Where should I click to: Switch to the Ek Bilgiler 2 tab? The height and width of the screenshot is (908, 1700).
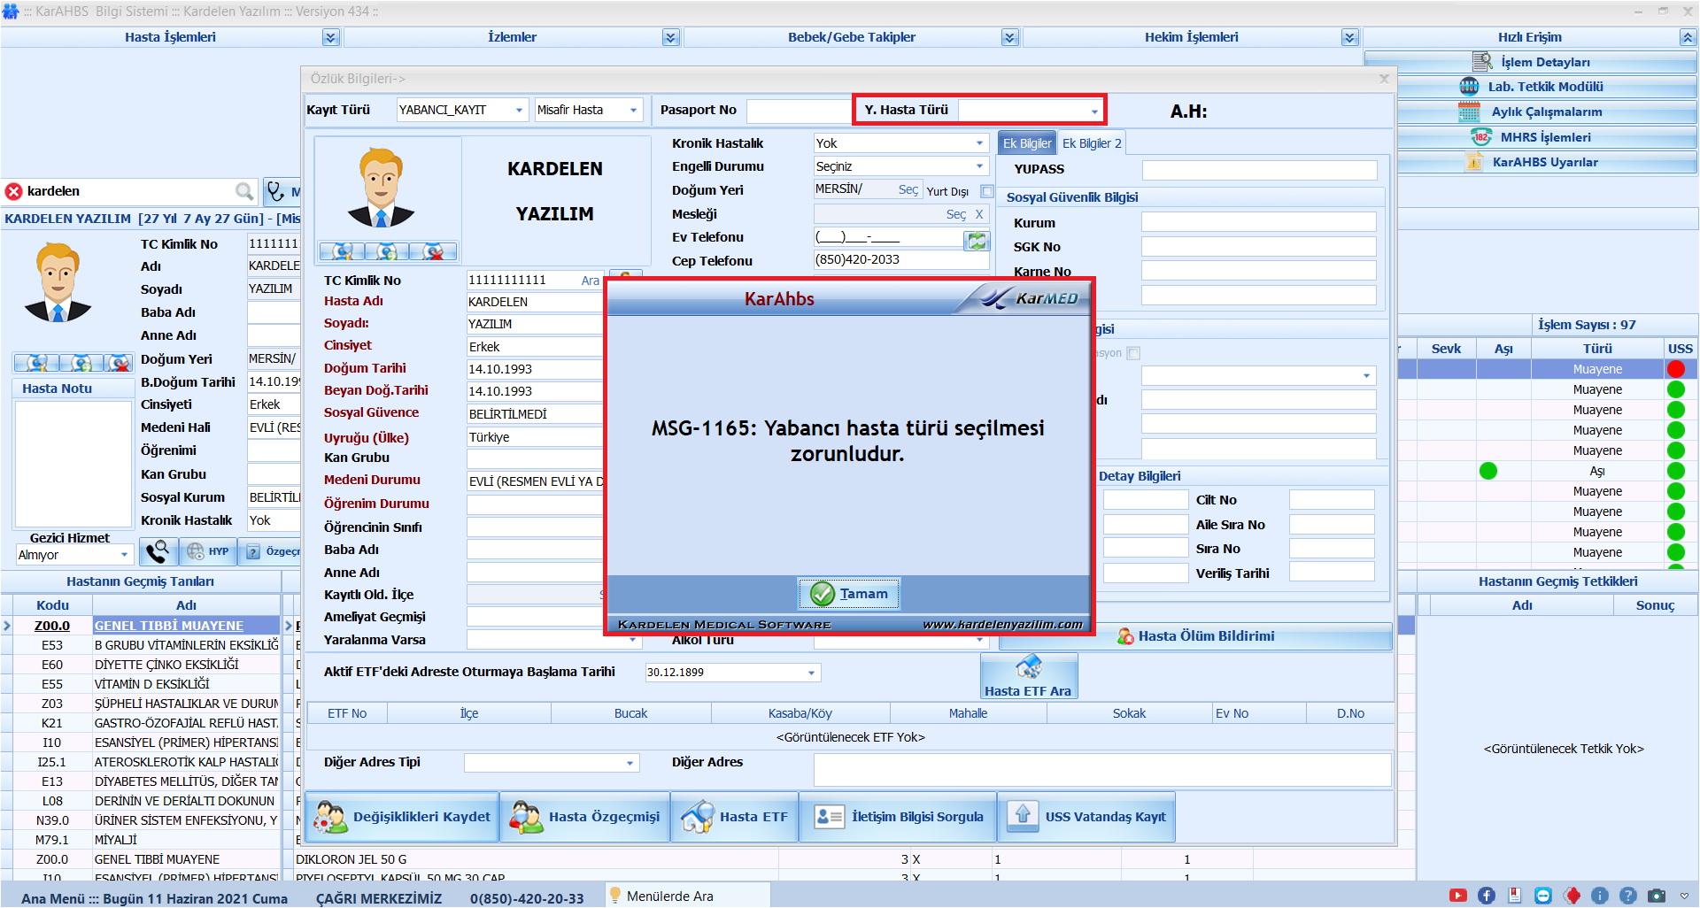point(1092,143)
